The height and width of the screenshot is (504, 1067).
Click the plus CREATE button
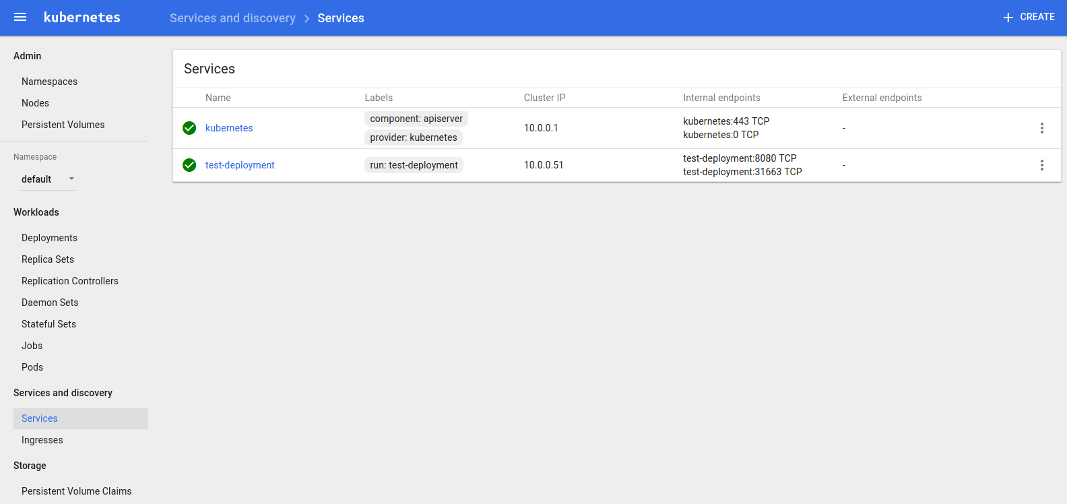[x=1028, y=18]
